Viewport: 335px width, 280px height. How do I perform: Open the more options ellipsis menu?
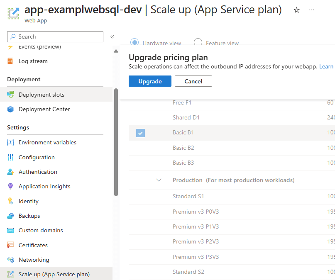[311, 10]
